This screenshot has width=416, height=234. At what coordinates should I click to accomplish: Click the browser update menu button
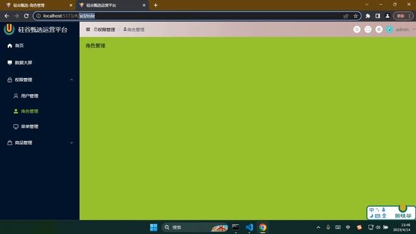click(403, 16)
